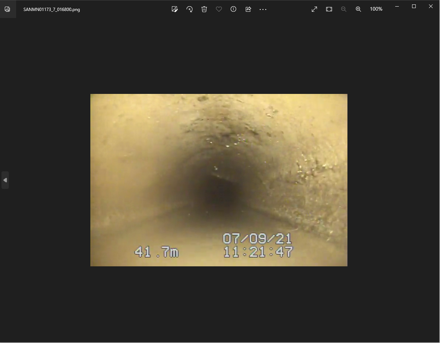The image size is (440, 343).
Task: Go to previous photo with left arrow
Action: click(x=5, y=180)
